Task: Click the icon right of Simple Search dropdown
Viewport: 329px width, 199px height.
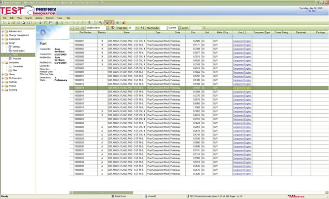Action: (113, 28)
